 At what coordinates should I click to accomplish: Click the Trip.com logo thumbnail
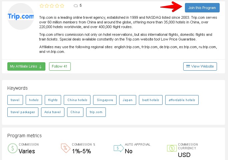click(x=21, y=16)
